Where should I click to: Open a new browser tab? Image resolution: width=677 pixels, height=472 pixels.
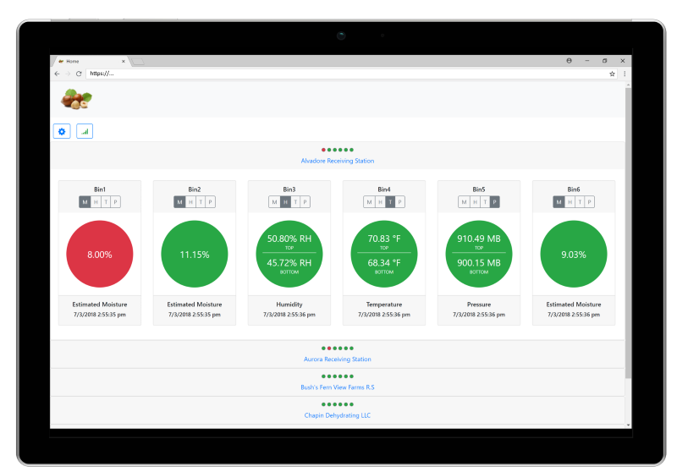[x=139, y=62]
